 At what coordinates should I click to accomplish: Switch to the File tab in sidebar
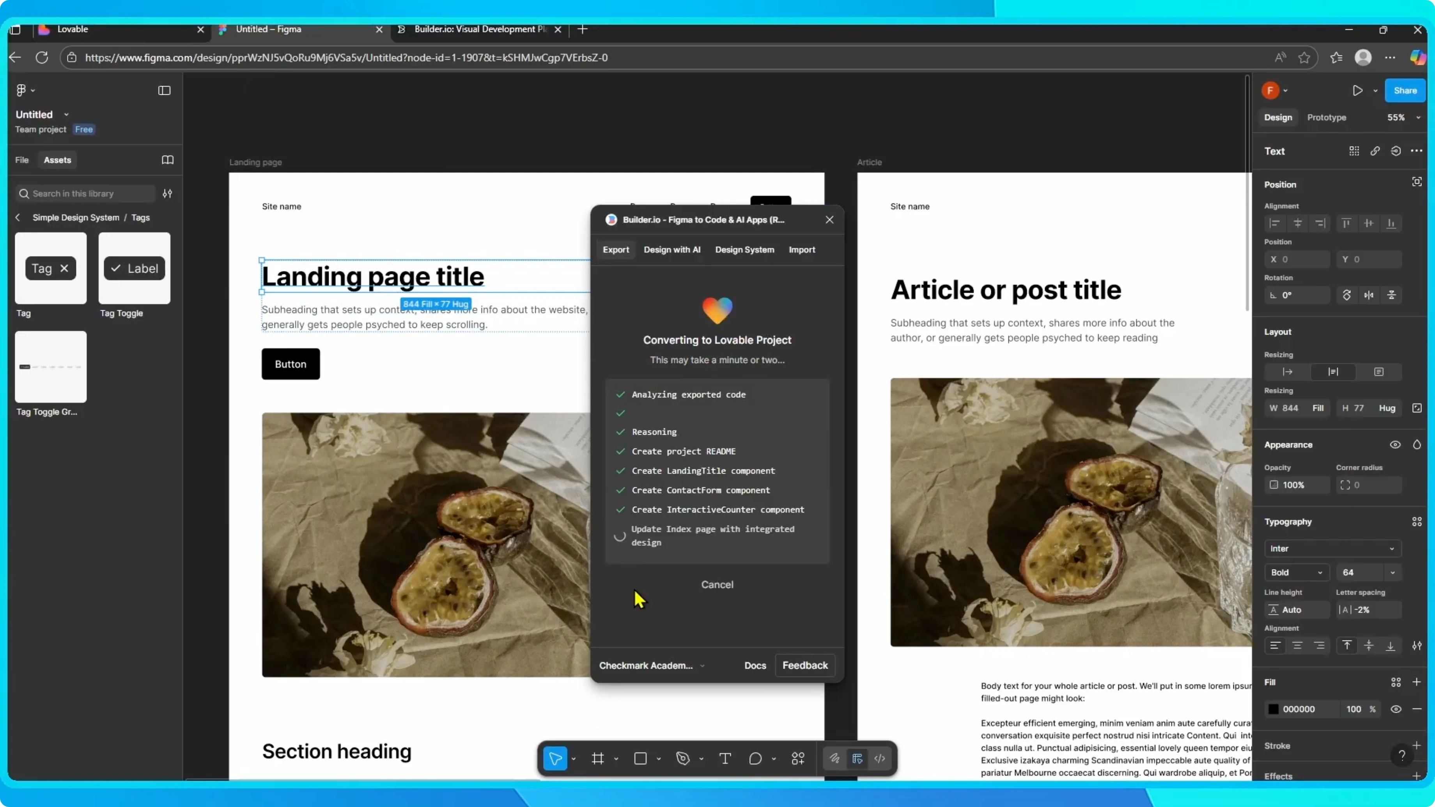pos(22,160)
